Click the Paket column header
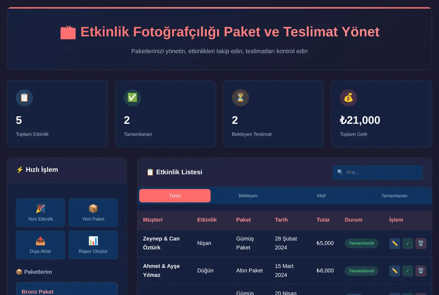The height and width of the screenshot is (295, 439). [244, 220]
